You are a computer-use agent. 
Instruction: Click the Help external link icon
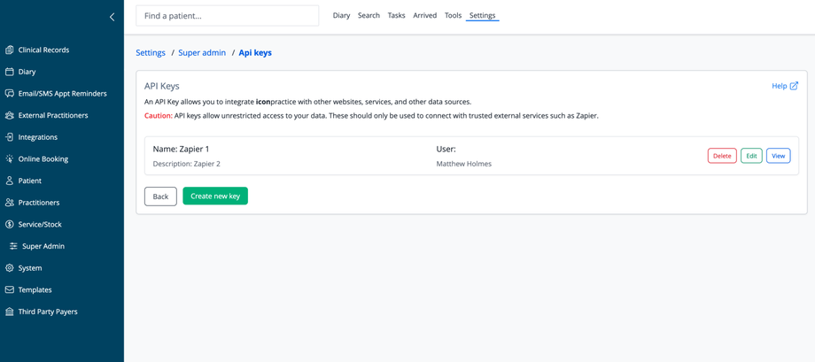point(794,86)
